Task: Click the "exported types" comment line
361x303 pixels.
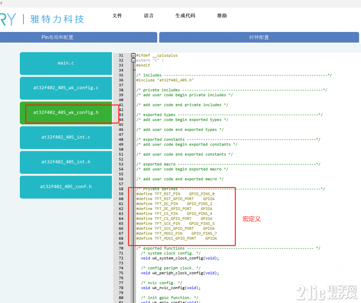Action: coord(229,115)
